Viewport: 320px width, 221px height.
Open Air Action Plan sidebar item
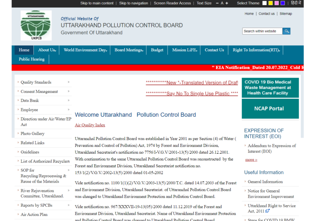point(34,214)
